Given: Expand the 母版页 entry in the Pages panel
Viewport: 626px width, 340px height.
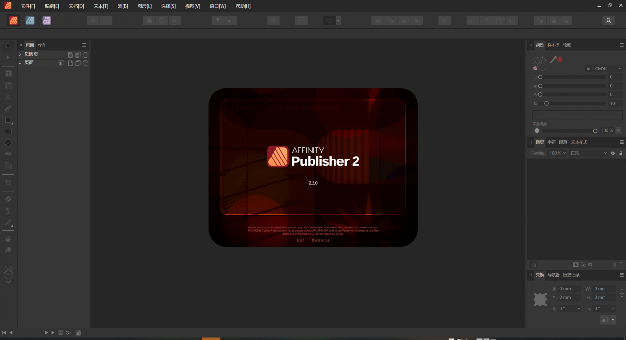Looking at the screenshot, I should (20, 54).
